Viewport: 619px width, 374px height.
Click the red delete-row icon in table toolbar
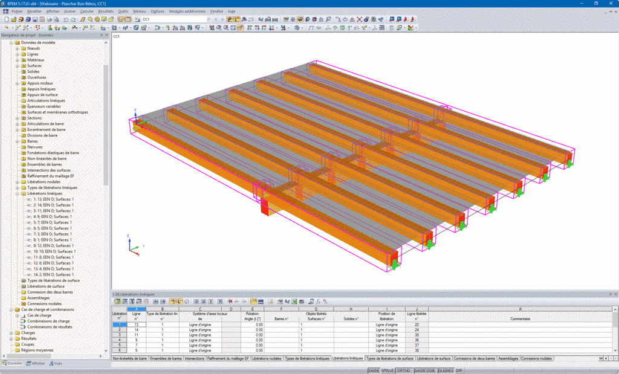(x=230, y=301)
